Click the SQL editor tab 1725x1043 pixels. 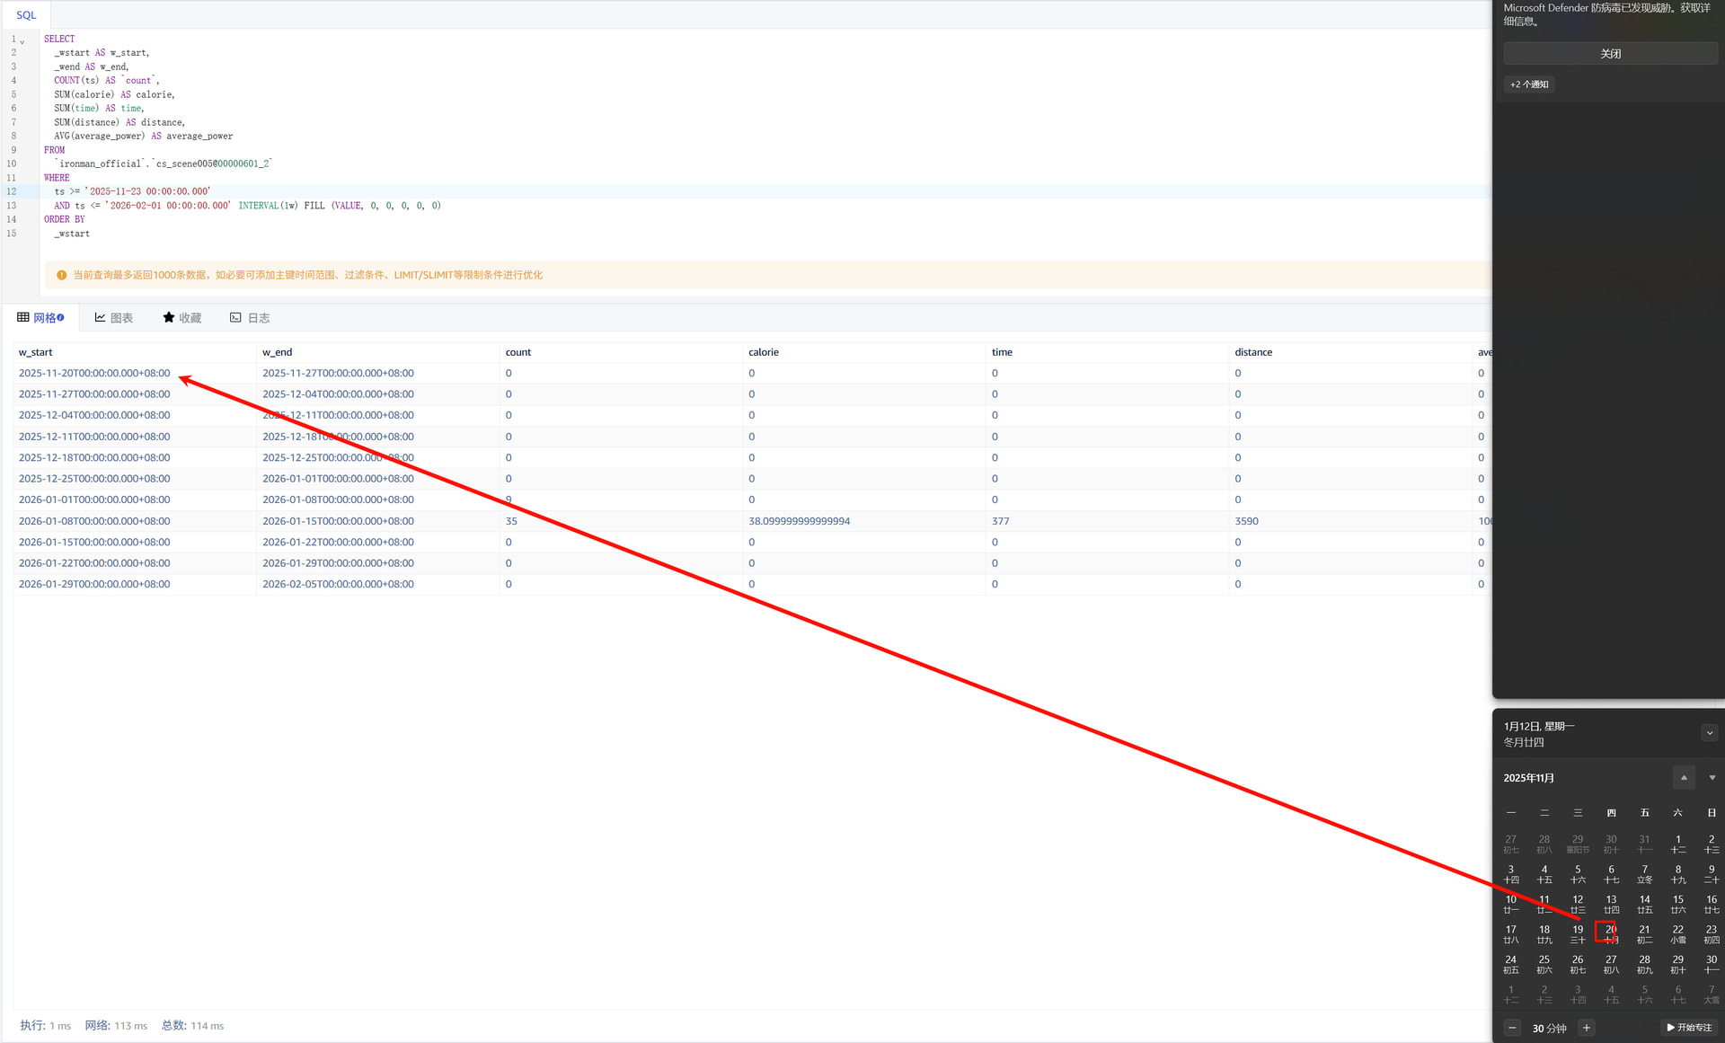tap(26, 15)
